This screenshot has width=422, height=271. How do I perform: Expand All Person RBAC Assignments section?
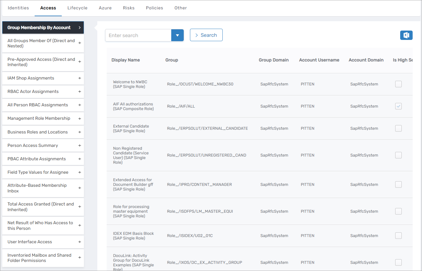coord(80,105)
